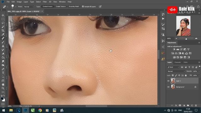Viewport: 201px width, 113px height.
Task: Toggle type layer filter
Action: (189, 67)
